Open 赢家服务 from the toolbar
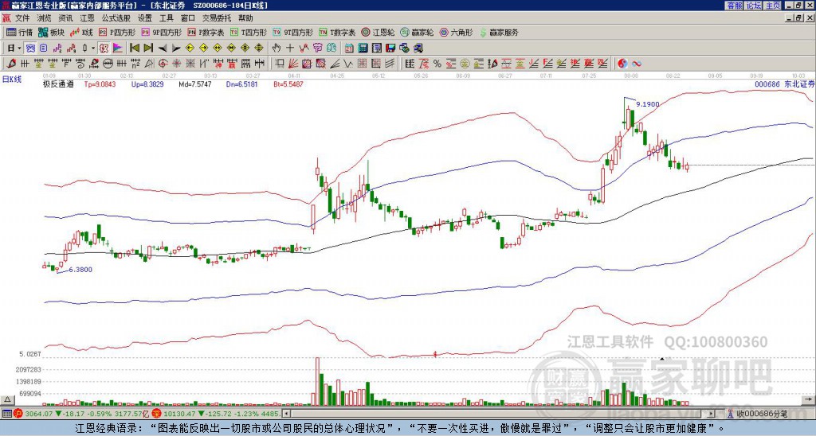816x436 pixels. [x=499, y=32]
